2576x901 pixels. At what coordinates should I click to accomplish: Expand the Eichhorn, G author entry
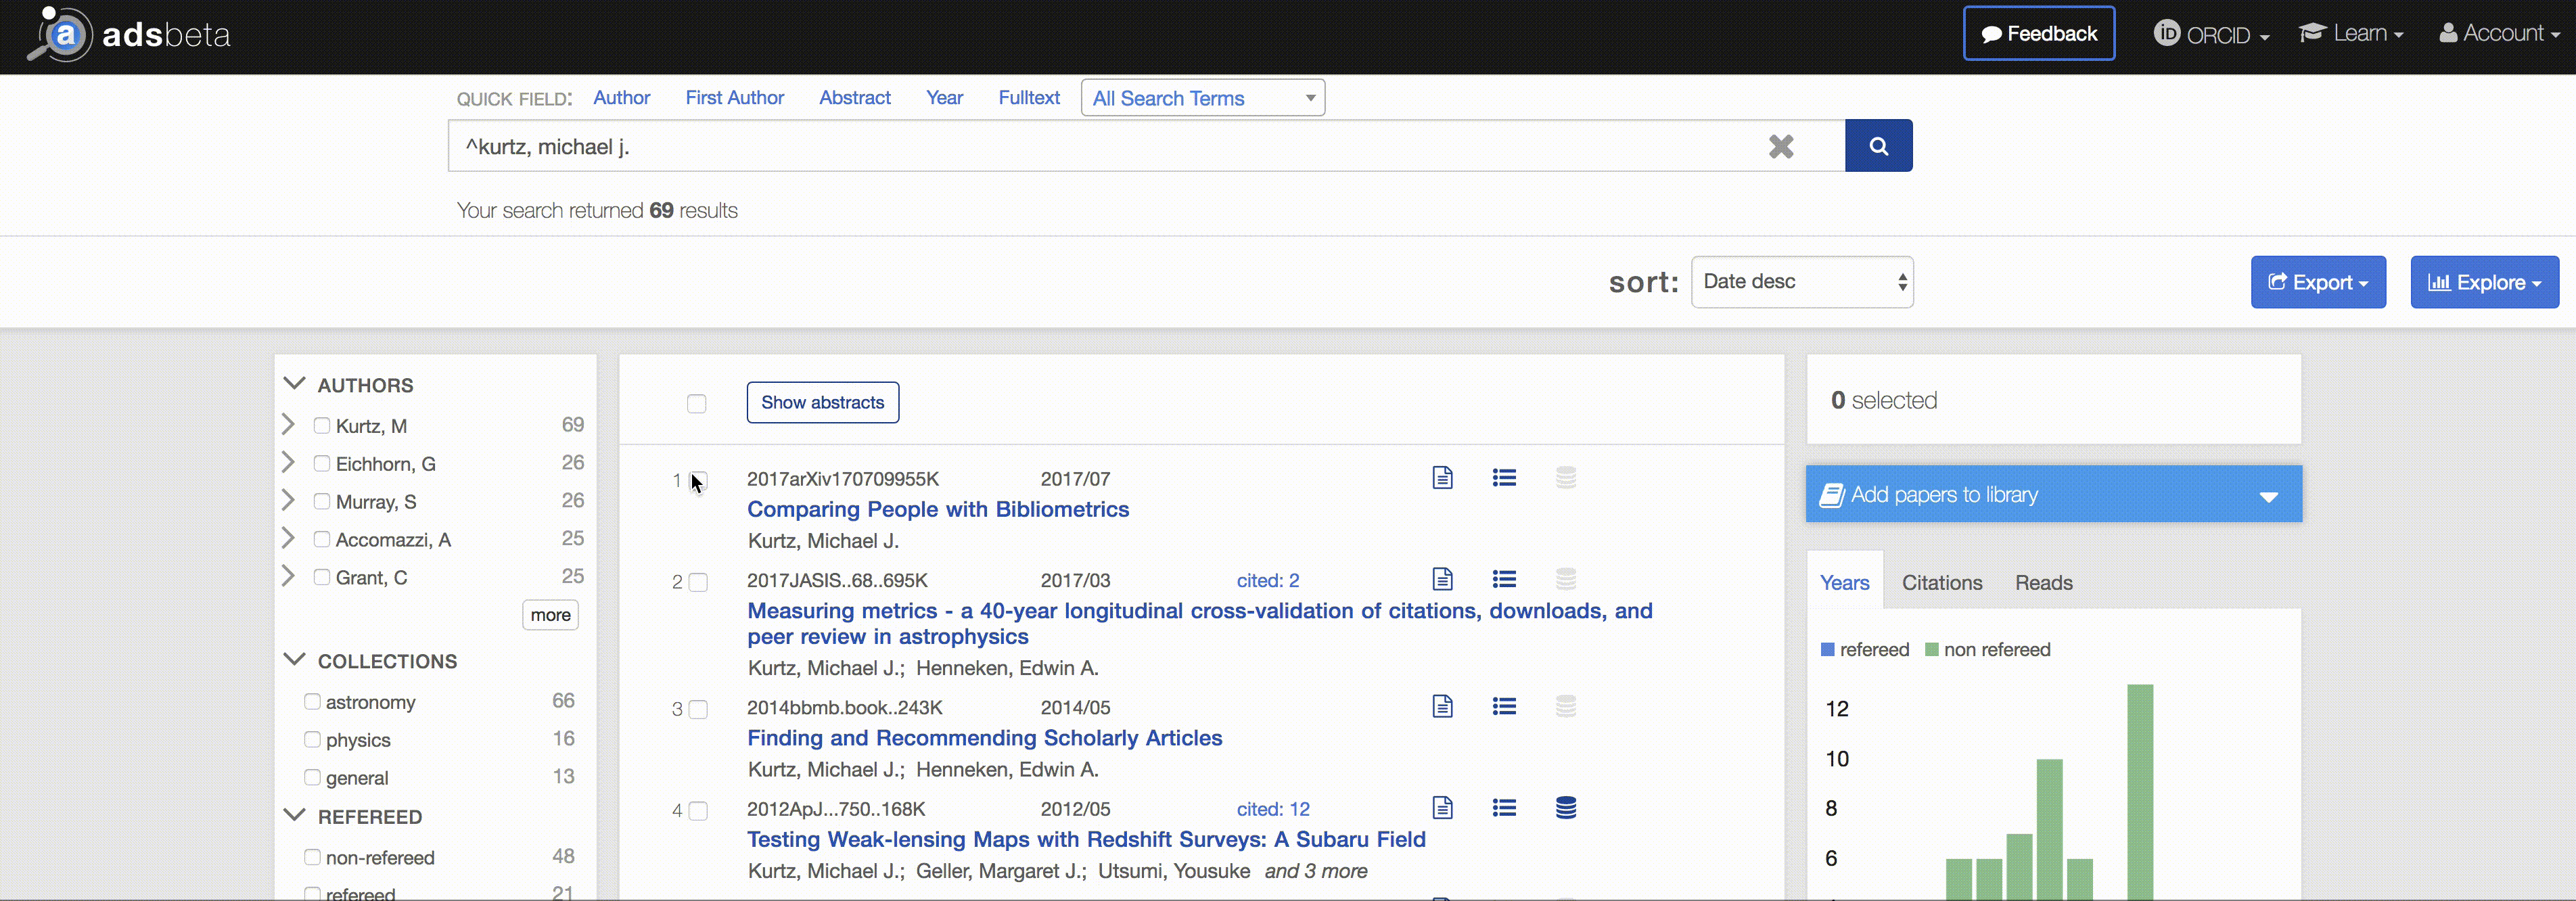point(289,462)
